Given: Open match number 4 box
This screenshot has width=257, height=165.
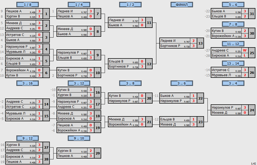Looking at the screenshot, I should point(46,49).
